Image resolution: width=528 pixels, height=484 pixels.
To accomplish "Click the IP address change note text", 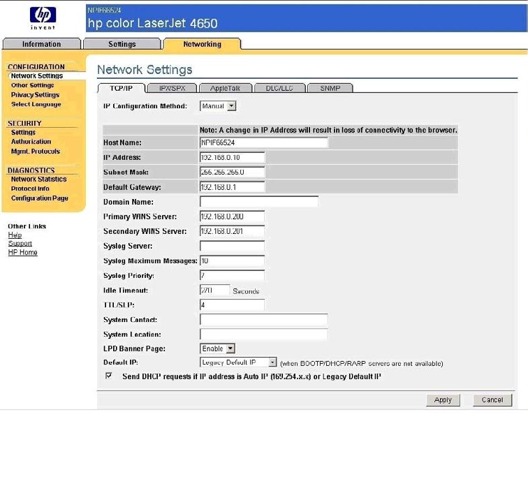I will [x=328, y=130].
